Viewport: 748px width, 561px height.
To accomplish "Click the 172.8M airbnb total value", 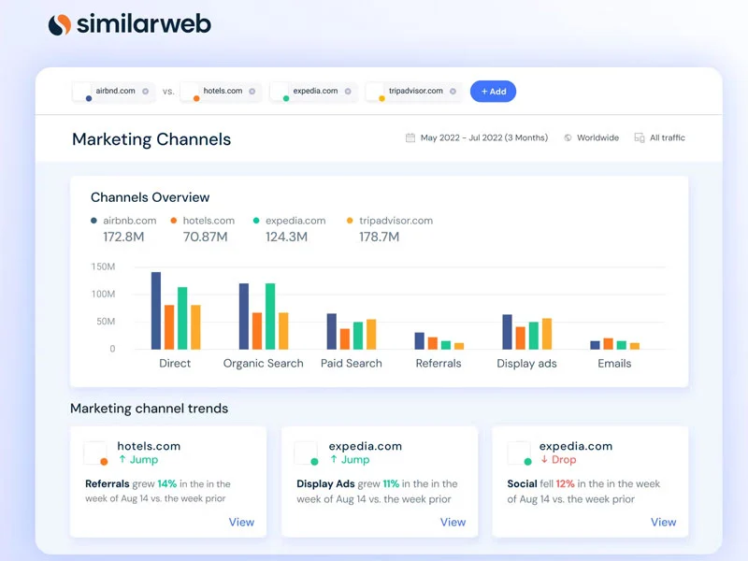I will 123,237.
